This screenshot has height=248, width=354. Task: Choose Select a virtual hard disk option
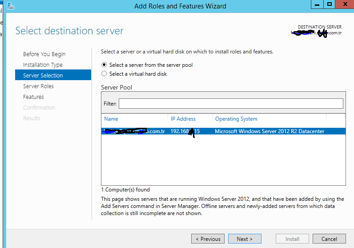(x=134, y=74)
